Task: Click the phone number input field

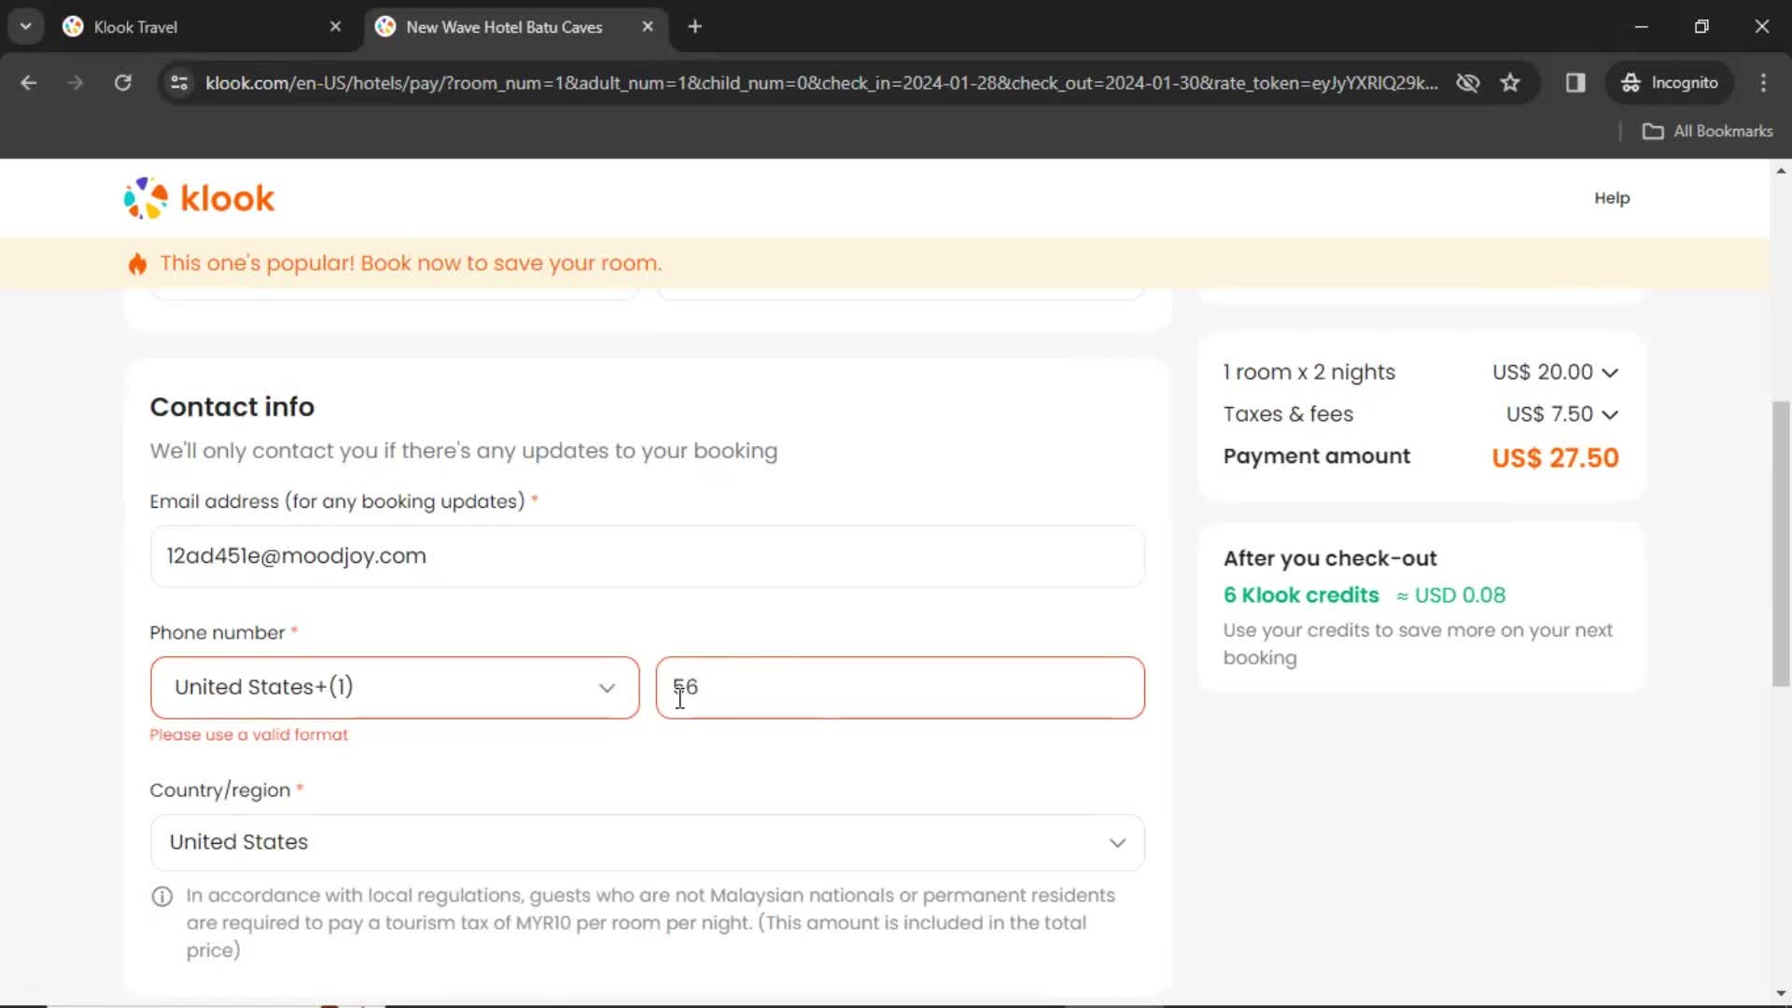Action: pyautogui.click(x=899, y=687)
